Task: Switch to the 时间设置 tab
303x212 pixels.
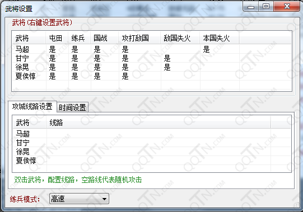Action: 72,107
